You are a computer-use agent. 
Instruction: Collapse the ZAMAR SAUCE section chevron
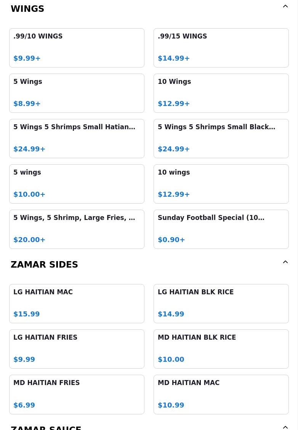click(x=285, y=427)
